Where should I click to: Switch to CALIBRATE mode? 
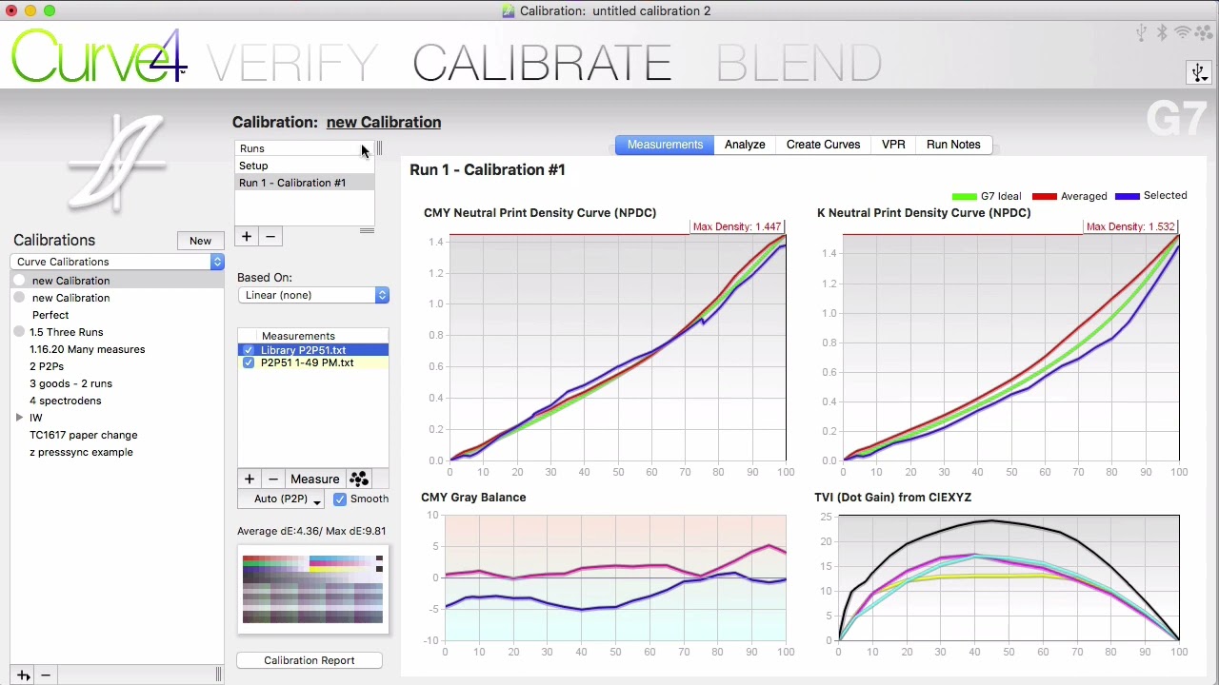542,64
